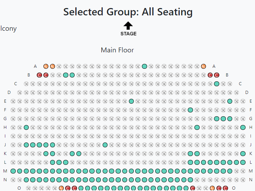Screen dimensions: 255x191
Task: Choose the leftmost green seat in row L
Action: point(53,162)
